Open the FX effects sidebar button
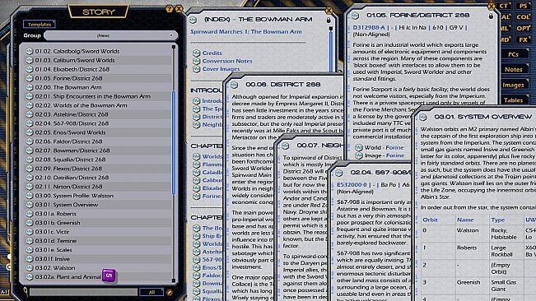This screenshot has height=301, width=536. pyautogui.click(x=524, y=39)
